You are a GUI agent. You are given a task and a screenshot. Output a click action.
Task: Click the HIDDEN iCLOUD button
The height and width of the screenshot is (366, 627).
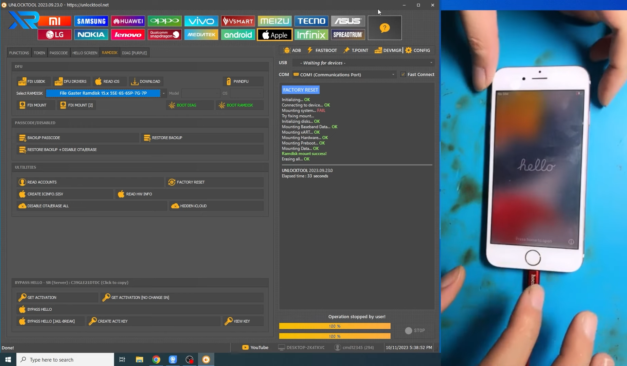coord(216,206)
